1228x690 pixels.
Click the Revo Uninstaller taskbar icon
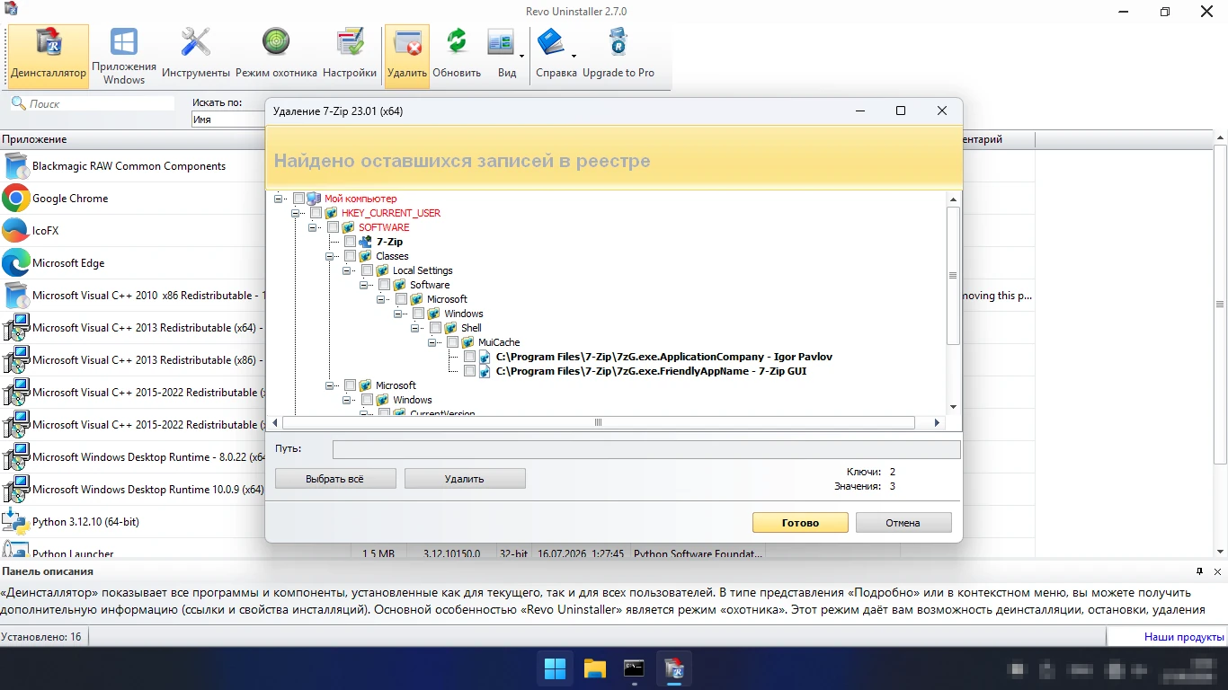674,668
